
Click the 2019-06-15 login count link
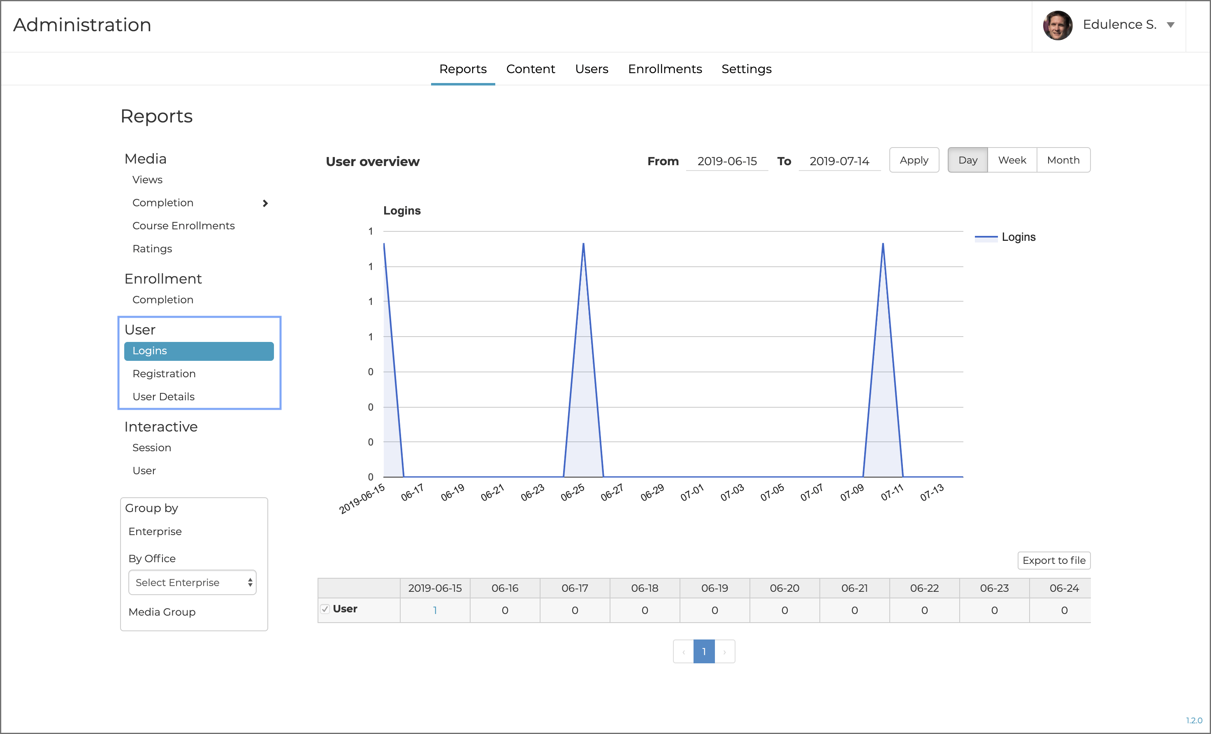435,610
